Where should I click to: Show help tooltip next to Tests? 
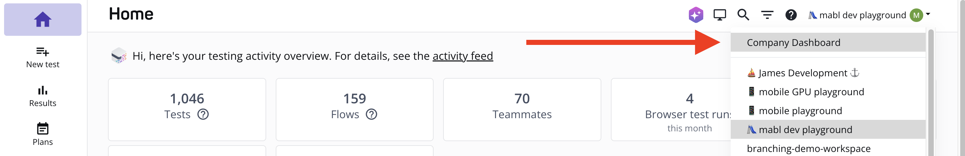203,114
